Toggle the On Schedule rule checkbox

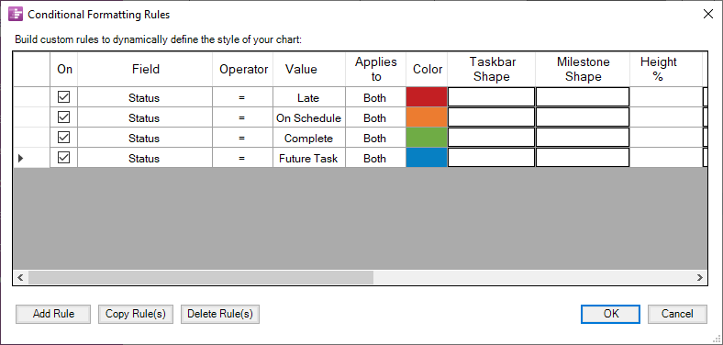(63, 117)
